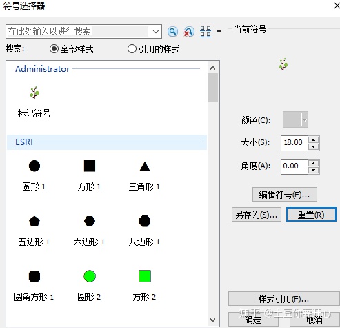Click the 编辑符号(E)... button

click(x=285, y=195)
